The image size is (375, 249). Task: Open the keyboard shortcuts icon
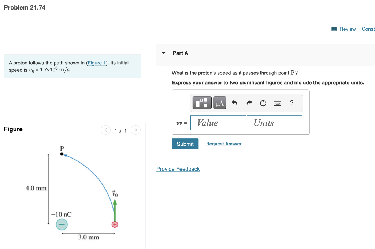click(277, 103)
